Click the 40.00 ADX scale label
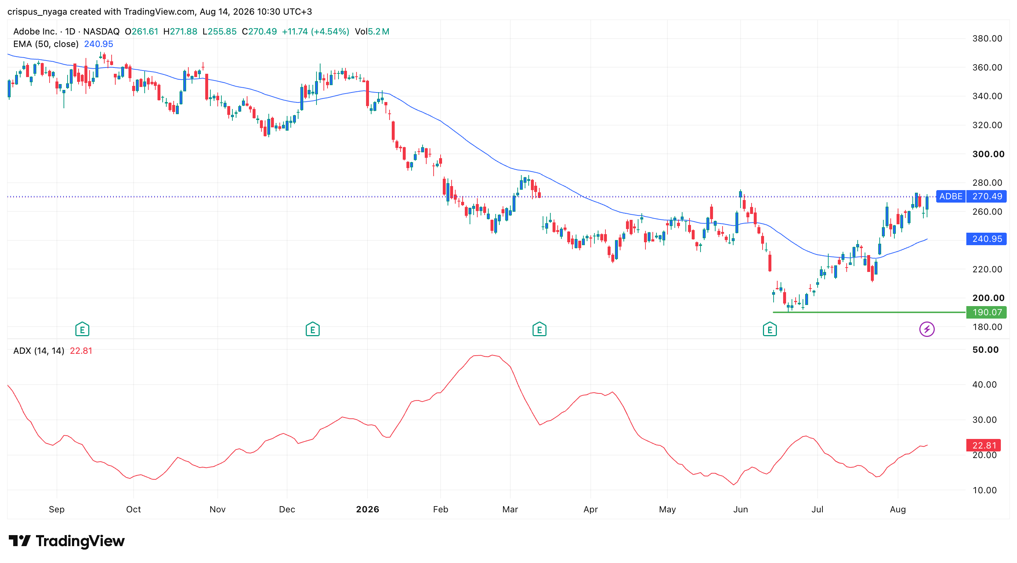 [x=984, y=384]
